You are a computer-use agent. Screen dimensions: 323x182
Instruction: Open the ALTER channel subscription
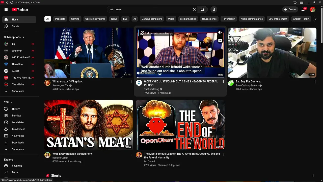[19, 71]
